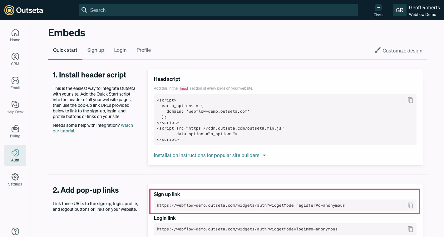The height and width of the screenshot is (237, 444).
Task: Click the Sign up link URL text
Action: coord(251,205)
